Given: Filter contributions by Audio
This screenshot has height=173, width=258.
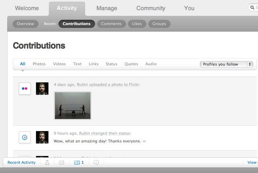Looking at the screenshot, I should [151, 64].
